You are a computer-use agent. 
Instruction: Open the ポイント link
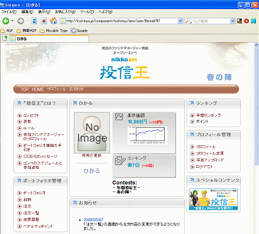202,122
